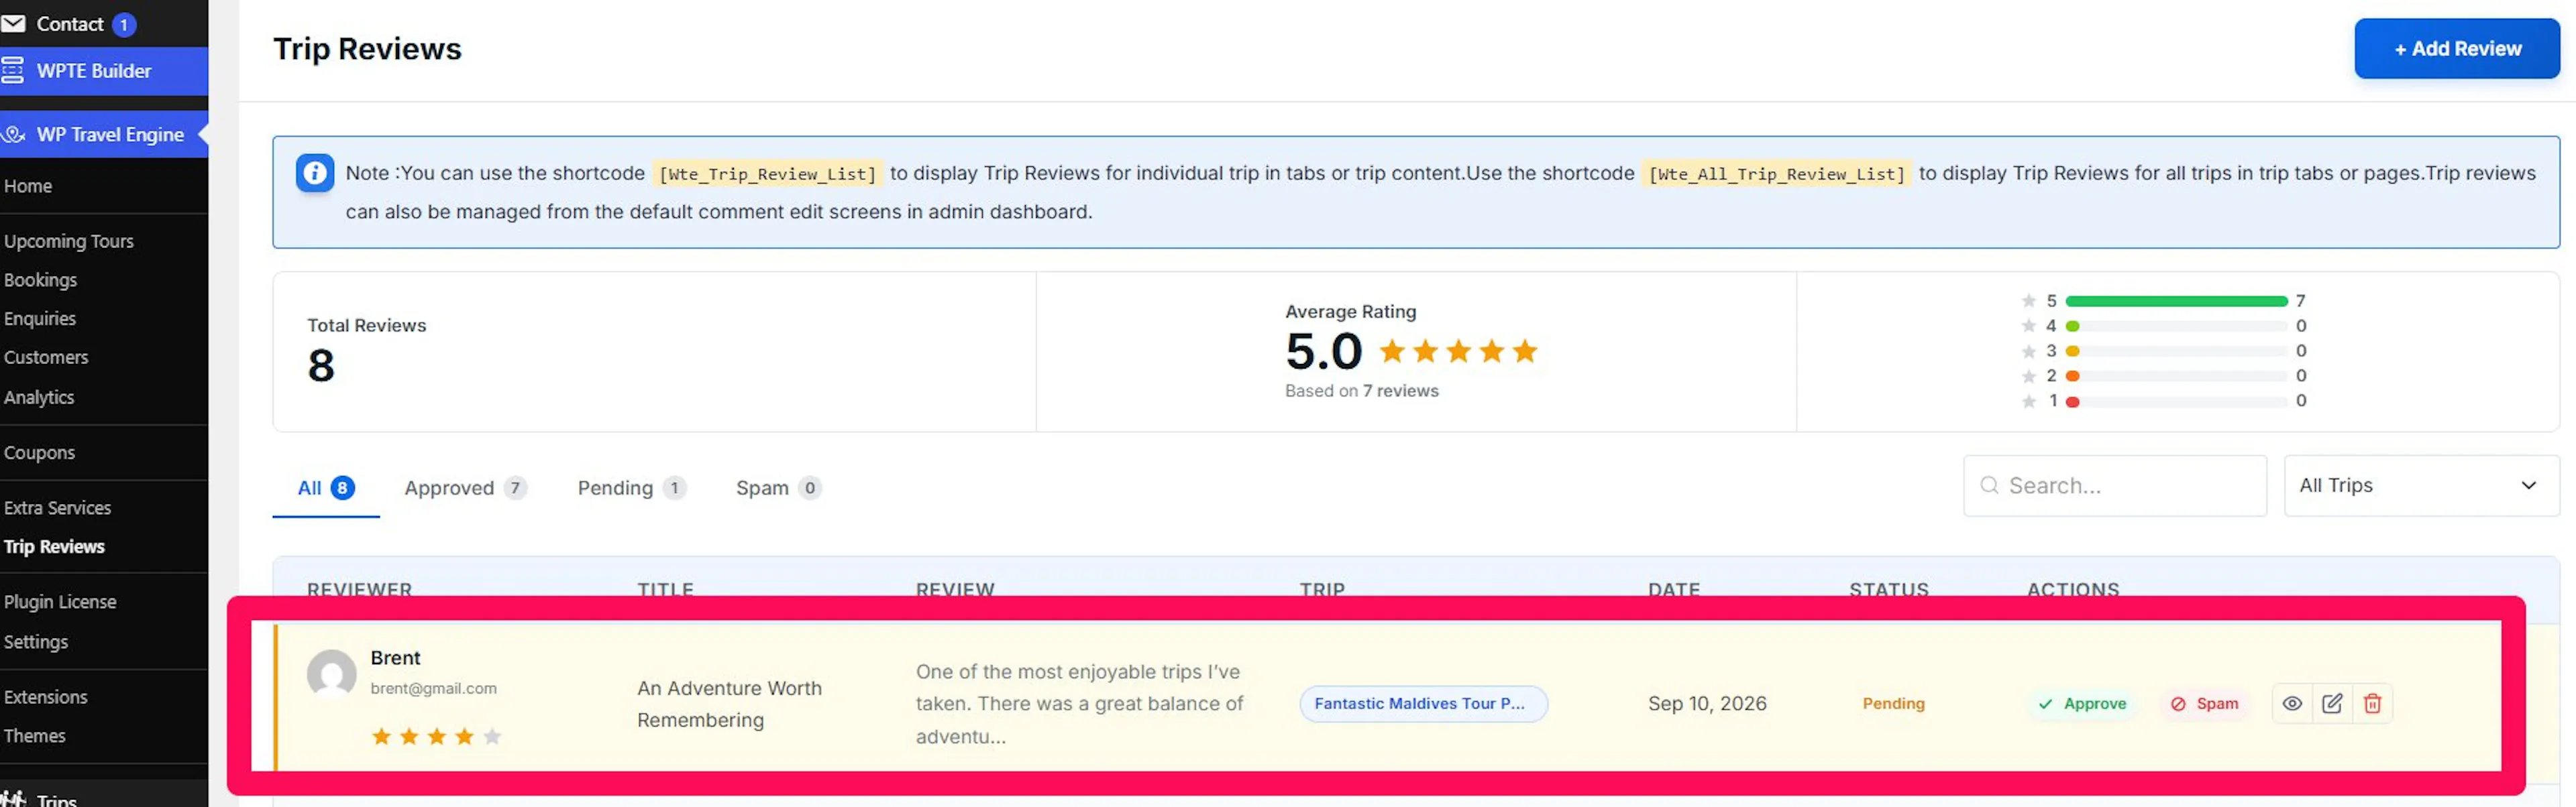Screen dimensions: 2576x807
Task: Click the Contact envelope icon in the sidebar
Action: [x=13, y=23]
